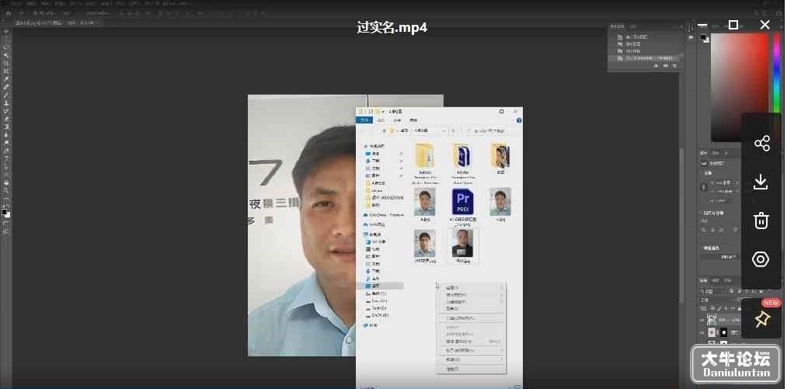The image size is (787, 389).
Task: Expand the New submenu in the context menu
Action: (473, 359)
